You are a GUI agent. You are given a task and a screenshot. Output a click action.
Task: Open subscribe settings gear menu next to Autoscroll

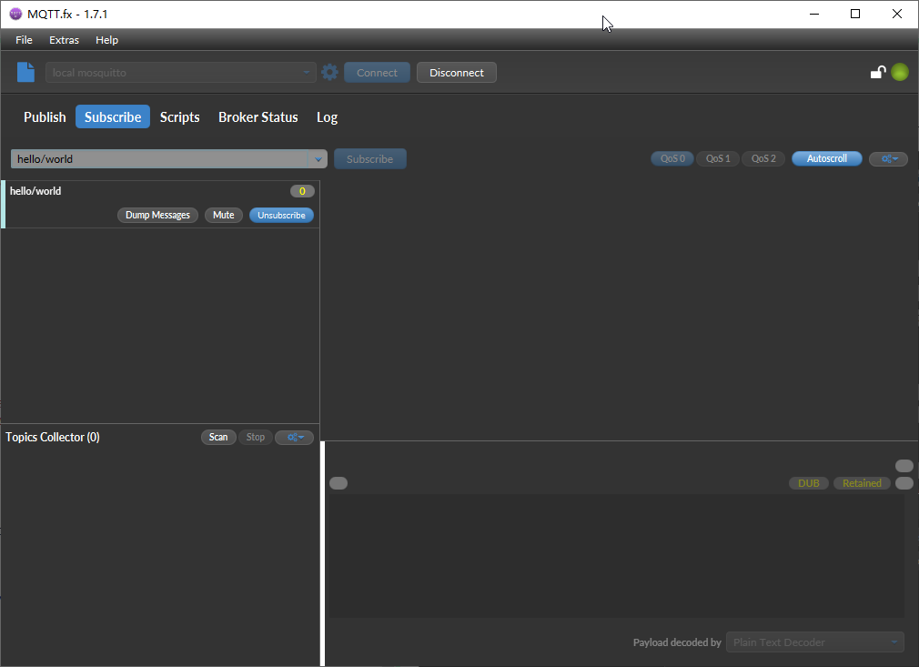pyautogui.click(x=889, y=159)
